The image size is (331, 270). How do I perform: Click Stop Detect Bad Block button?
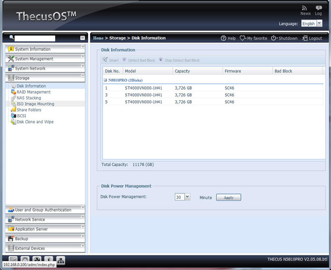click(x=179, y=60)
